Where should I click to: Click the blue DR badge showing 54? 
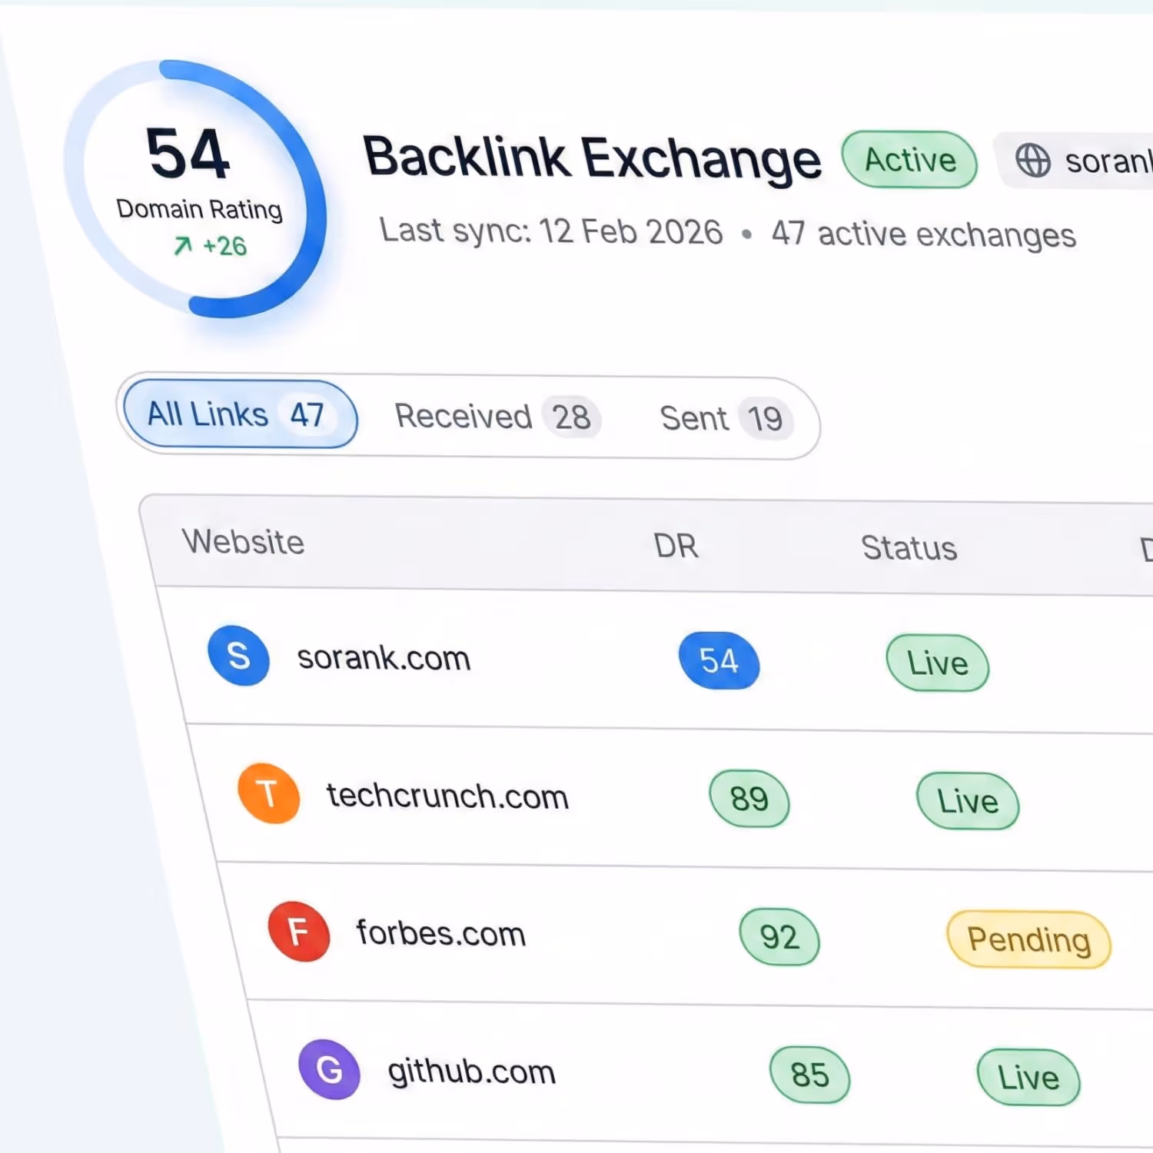pyautogui.click(x=719, y=660)
